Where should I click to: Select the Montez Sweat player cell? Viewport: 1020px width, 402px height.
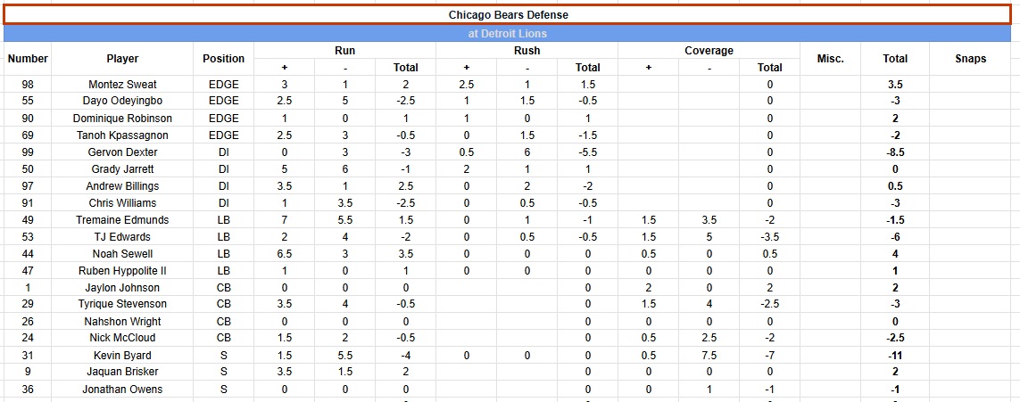tap(122, 85)
